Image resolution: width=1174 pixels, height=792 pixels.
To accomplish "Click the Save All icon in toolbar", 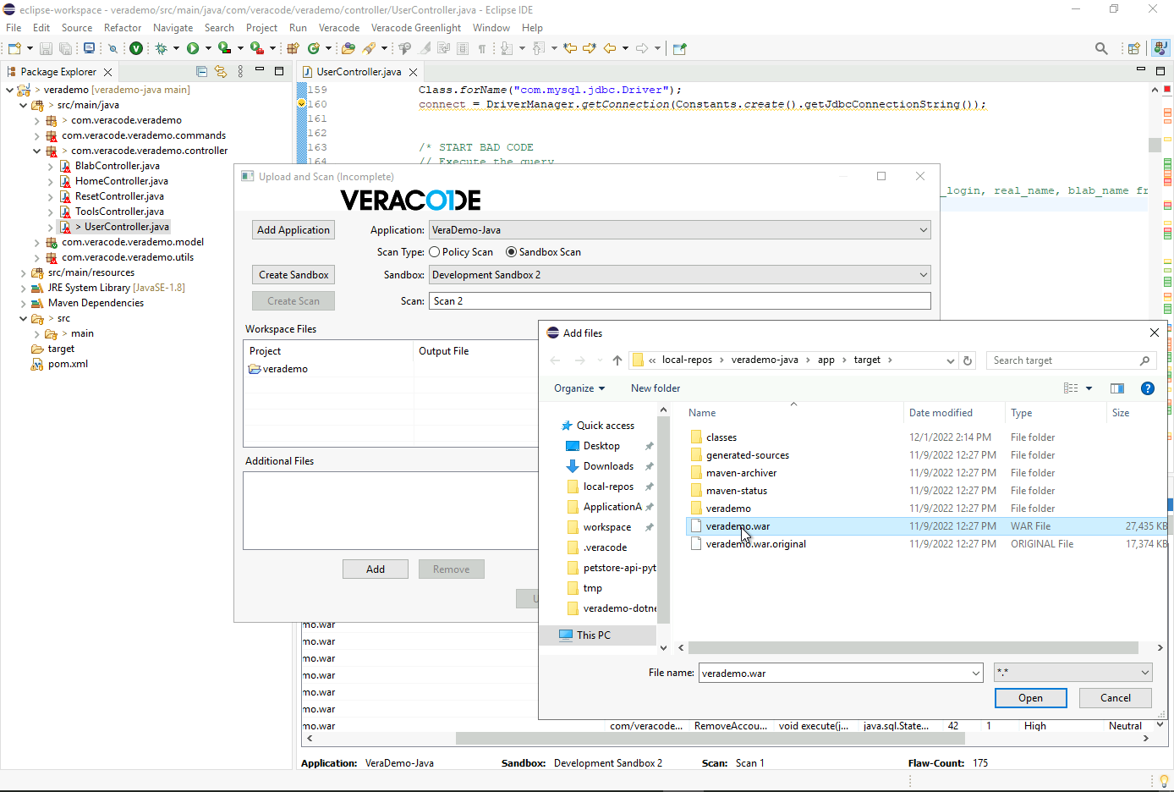I will (64, 48).
